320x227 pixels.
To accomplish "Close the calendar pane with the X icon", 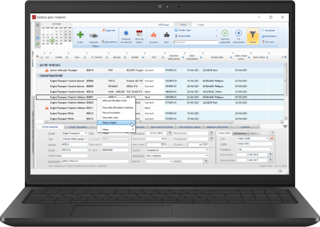I will click(x=37, y=25).
